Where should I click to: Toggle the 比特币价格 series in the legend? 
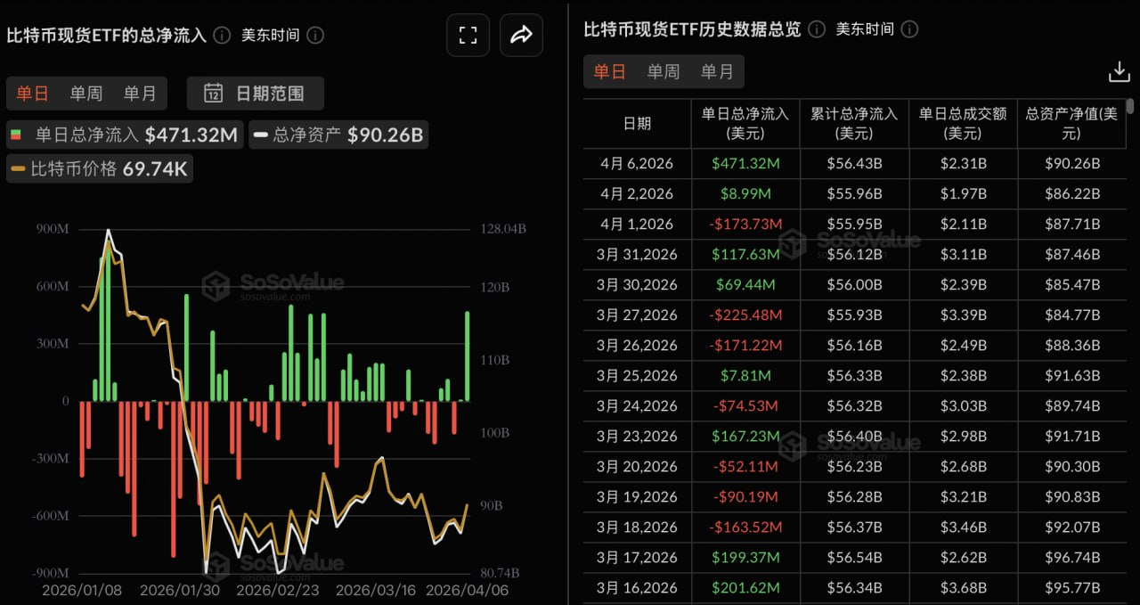point(99,168)
